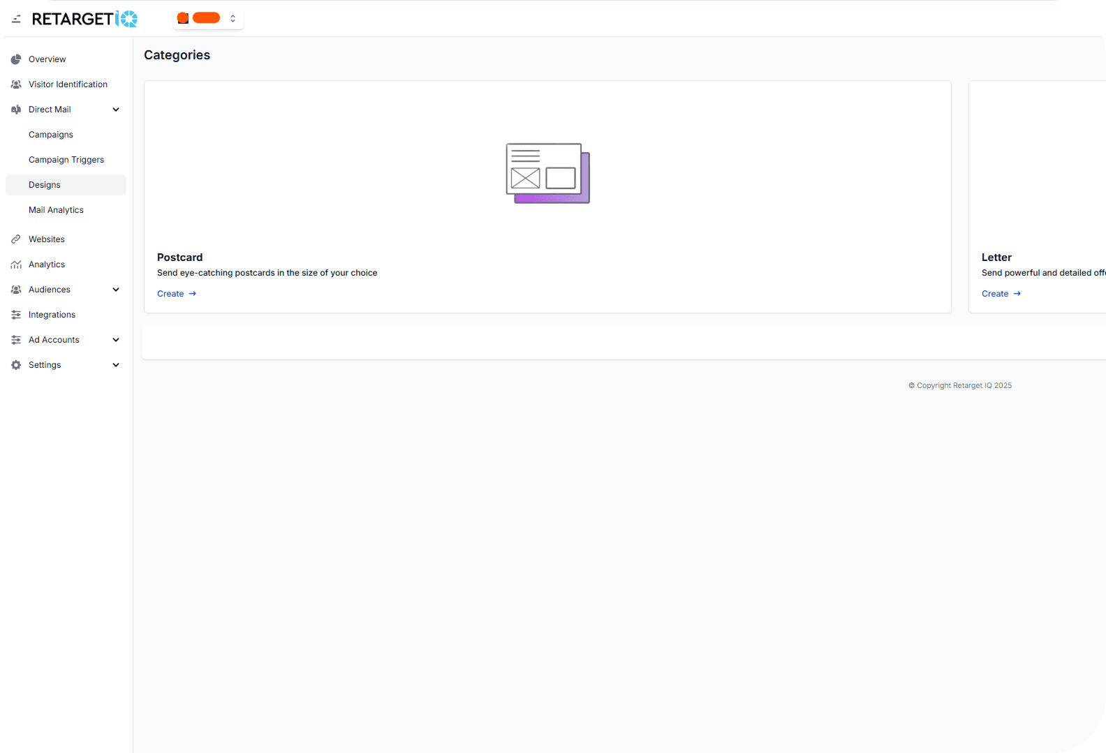1106x753 pixels.
Task: Click the Settings gear icon
Action: tap(16, 365)
